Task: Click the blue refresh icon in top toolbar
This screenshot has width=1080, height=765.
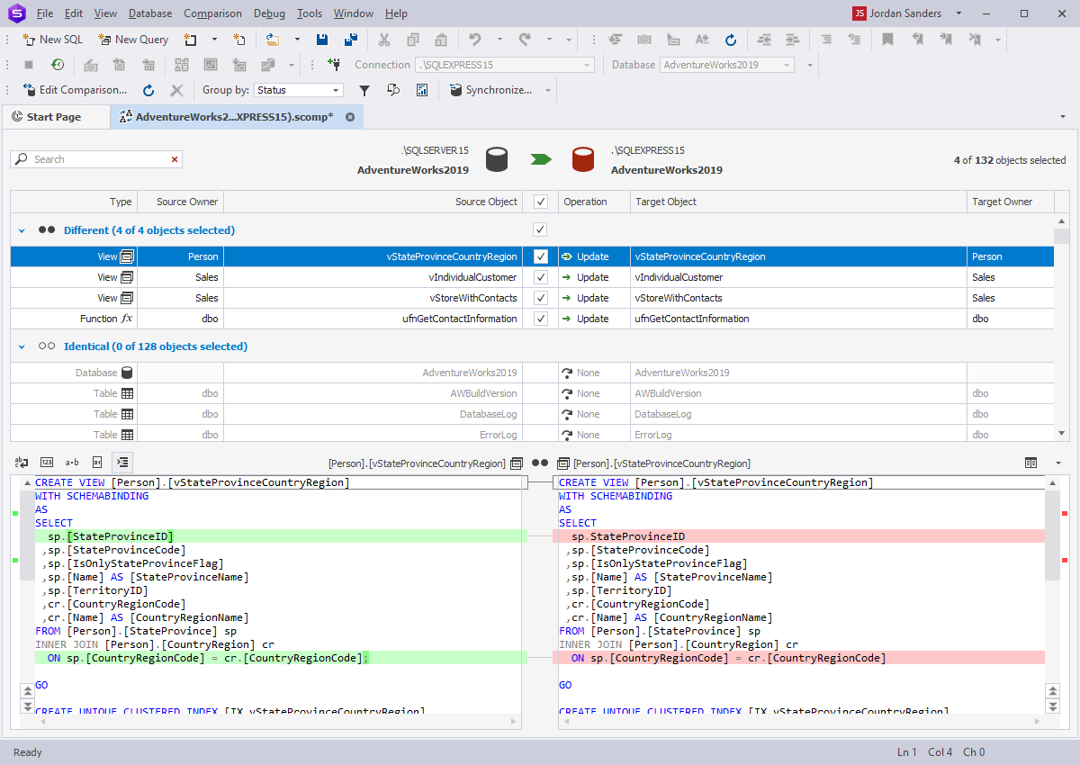Action: click(731, 40)
